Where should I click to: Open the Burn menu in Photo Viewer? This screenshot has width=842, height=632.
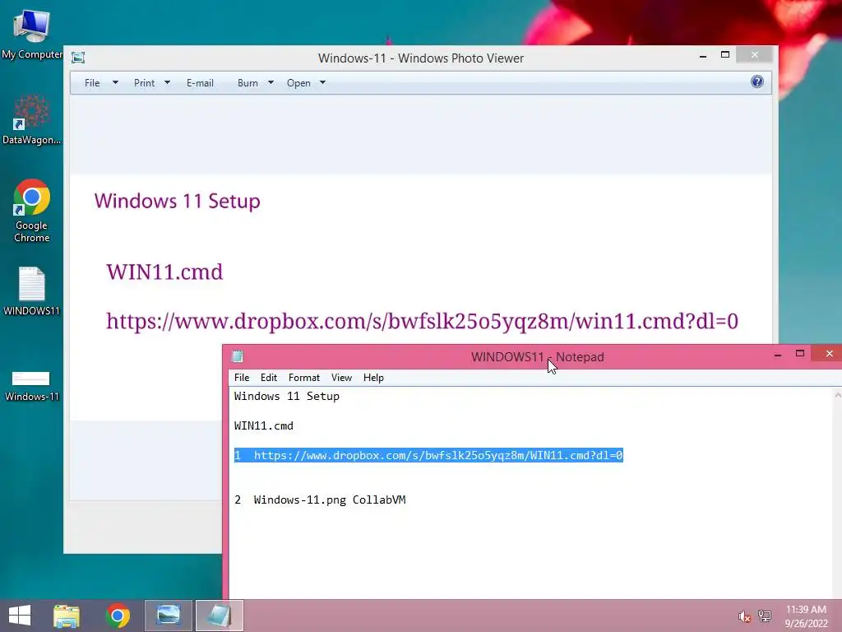pos(248,83)
